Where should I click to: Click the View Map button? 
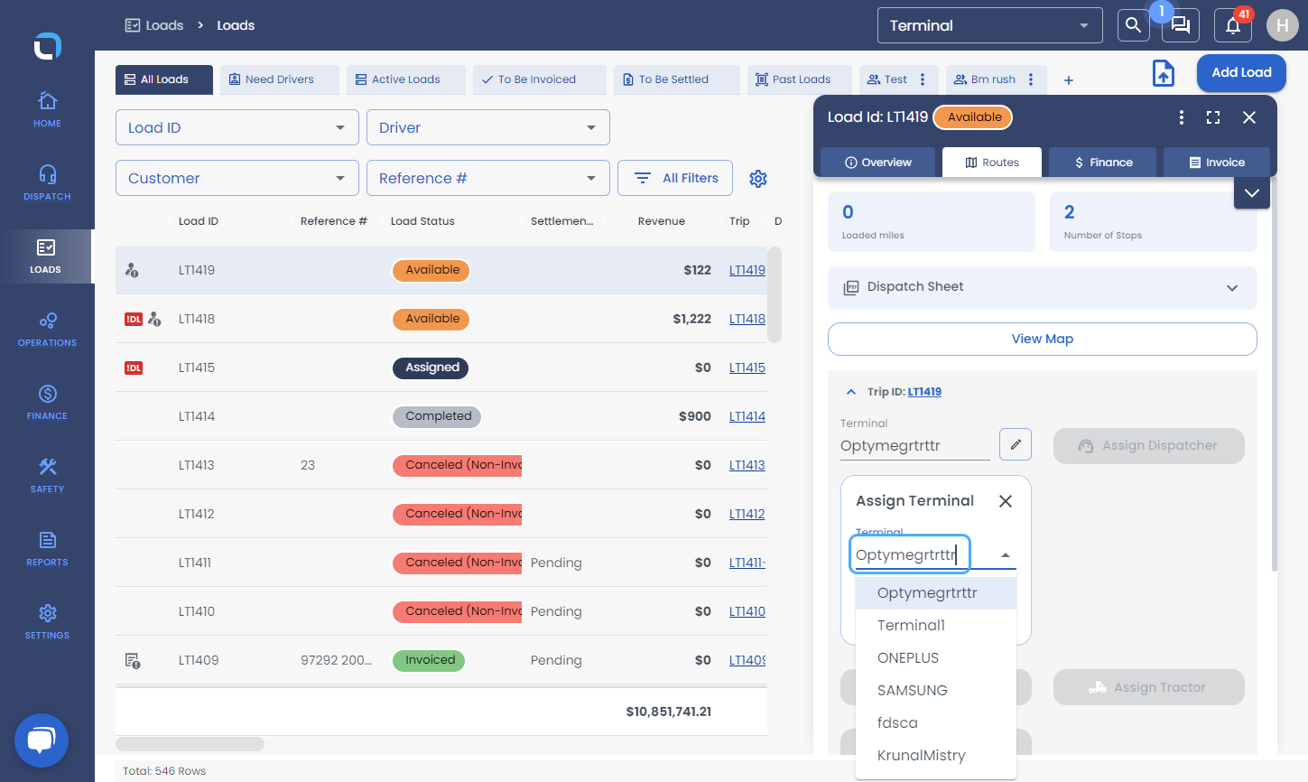pos(1043,339)
